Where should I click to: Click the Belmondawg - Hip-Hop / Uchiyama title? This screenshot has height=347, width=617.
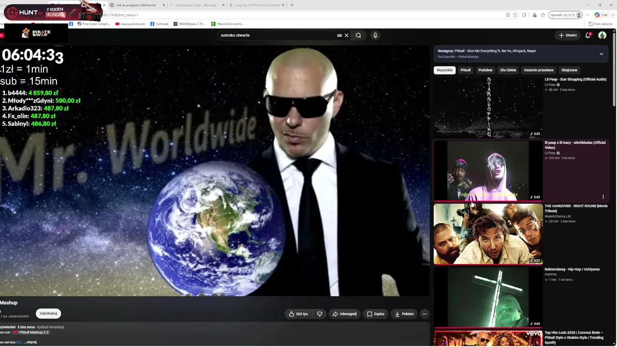tap(572, 269)
